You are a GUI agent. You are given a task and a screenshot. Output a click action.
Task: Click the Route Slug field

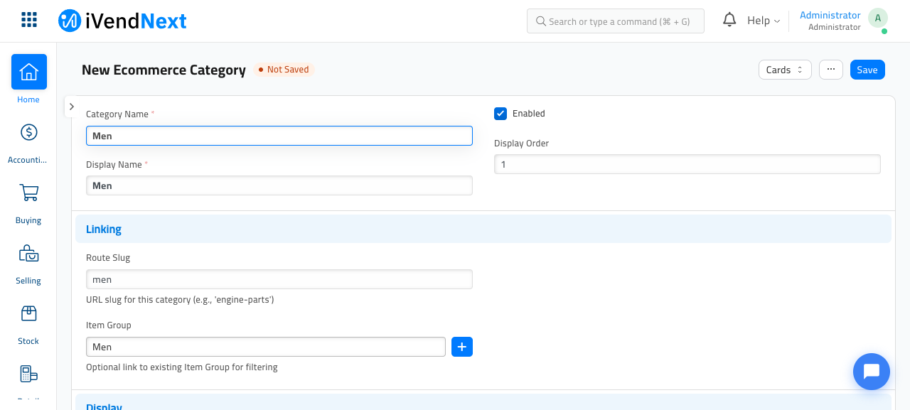[x=279, y=279]
